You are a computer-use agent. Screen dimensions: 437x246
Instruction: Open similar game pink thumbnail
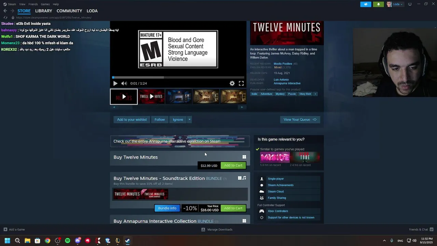coord(275,157)
